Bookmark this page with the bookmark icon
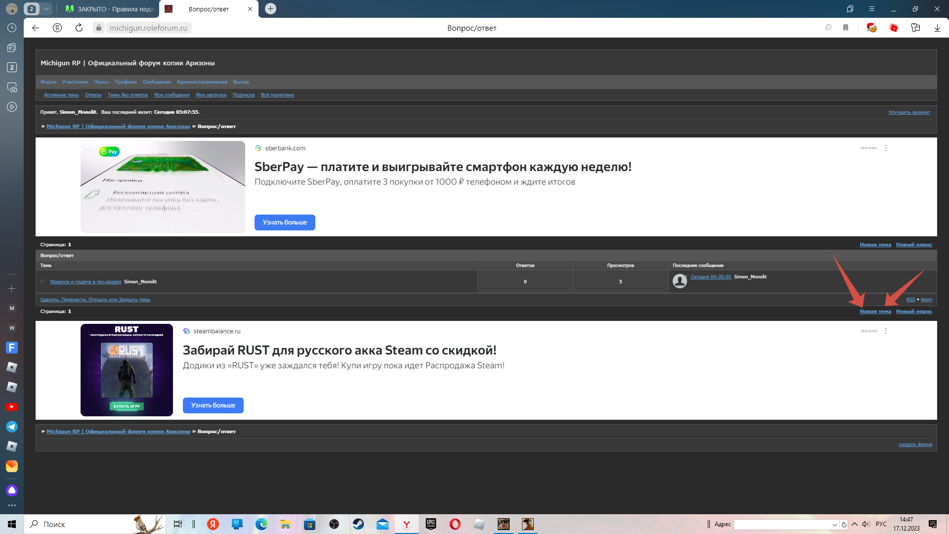The height and width of the screenshot is (534, 949). tap(846, 28)
